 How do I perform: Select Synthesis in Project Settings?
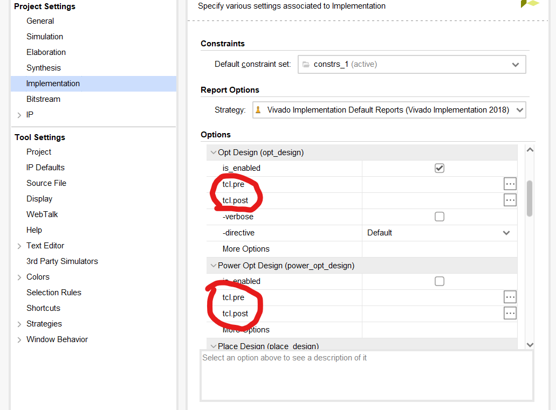44,68
